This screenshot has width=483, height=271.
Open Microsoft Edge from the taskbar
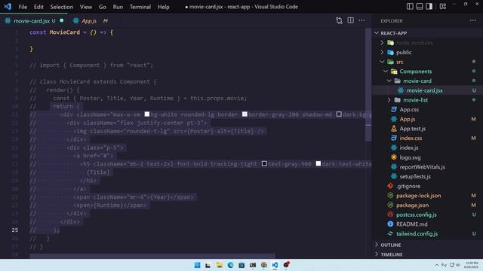pos(230,265)
